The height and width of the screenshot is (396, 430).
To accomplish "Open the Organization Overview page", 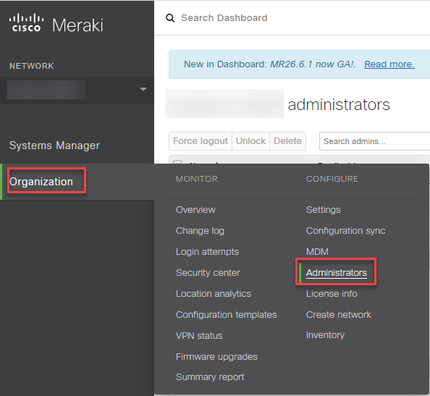I will (195, 210).
